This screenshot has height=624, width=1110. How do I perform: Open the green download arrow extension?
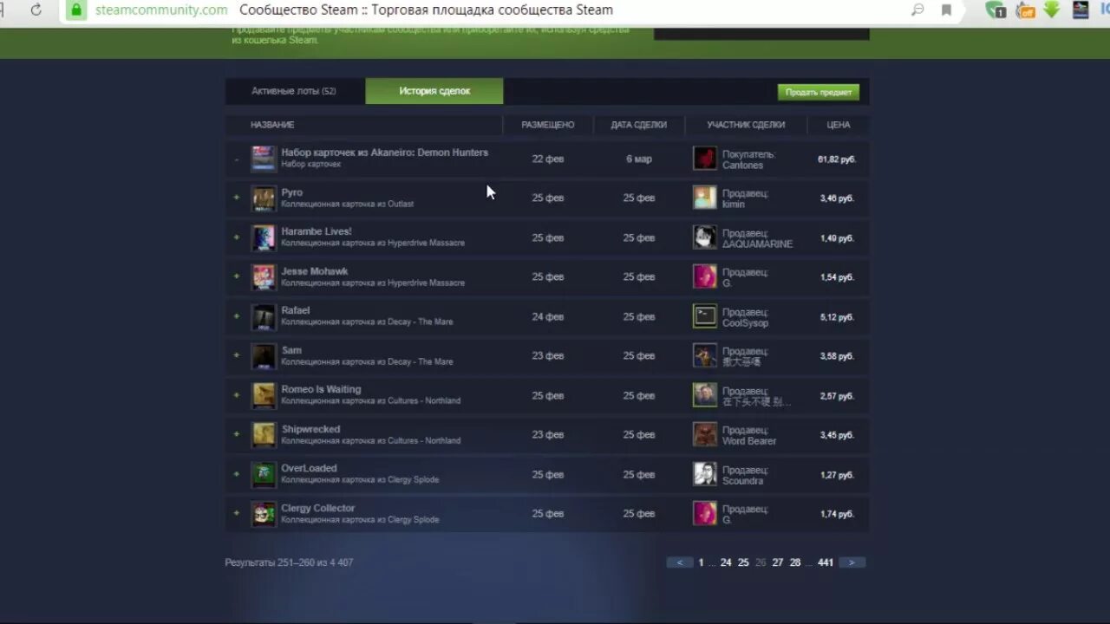(x=1052, y=10)
